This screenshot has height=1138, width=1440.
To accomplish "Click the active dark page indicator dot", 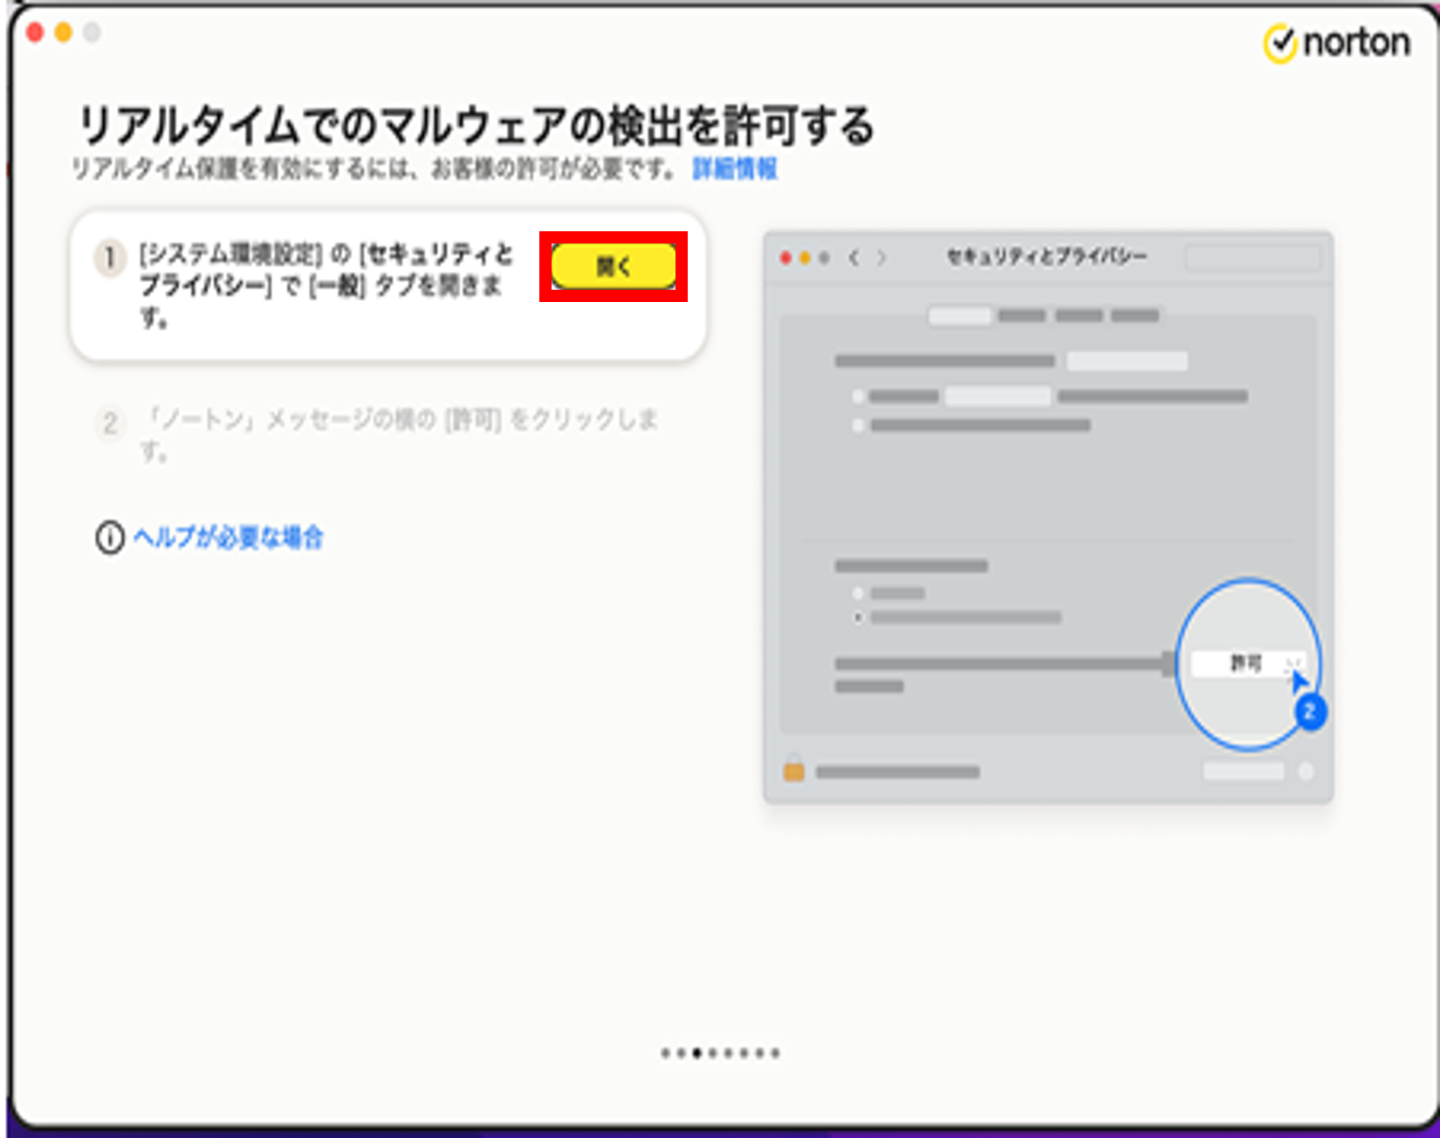I will pos(696,1053).
